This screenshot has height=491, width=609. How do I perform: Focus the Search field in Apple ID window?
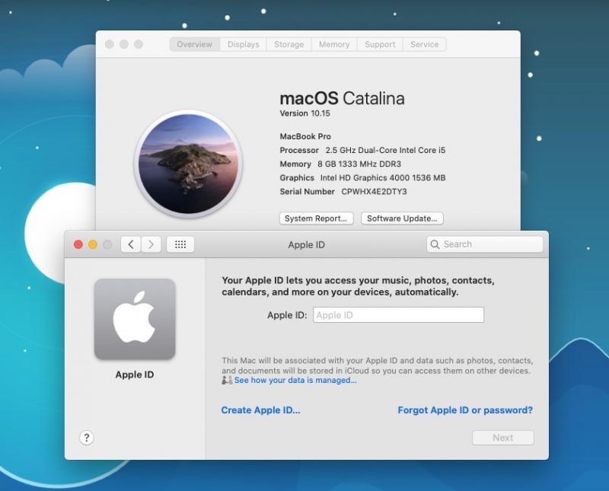485,244
